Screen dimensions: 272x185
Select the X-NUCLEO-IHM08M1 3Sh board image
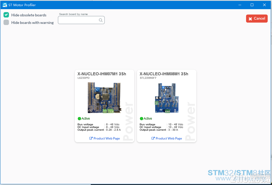pos(167,98)
